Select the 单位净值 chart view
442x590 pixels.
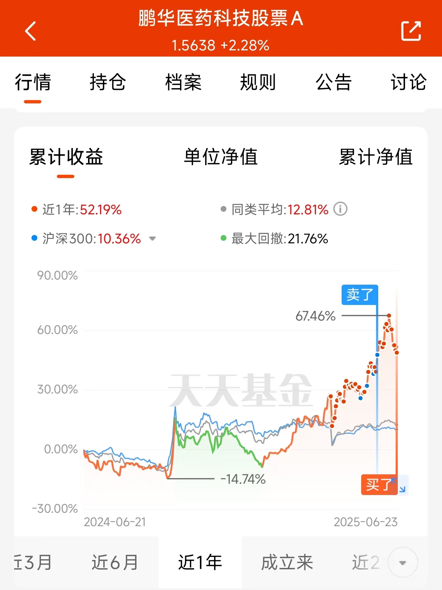tap(221, 157)
